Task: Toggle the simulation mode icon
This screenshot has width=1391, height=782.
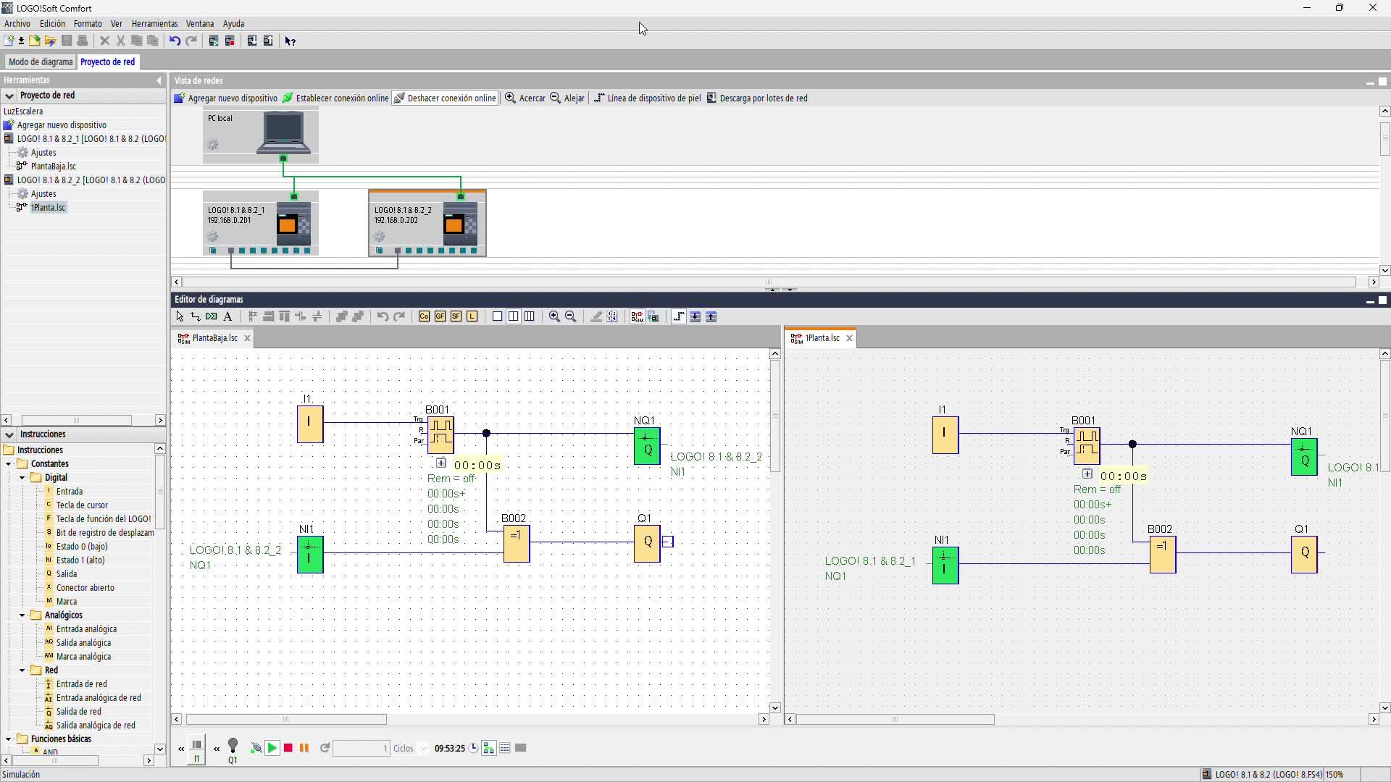Action: 637,316
